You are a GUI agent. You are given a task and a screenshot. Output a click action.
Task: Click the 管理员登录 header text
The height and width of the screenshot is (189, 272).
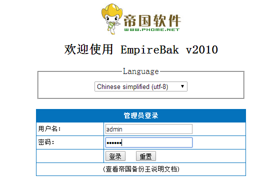(x=141, y=115)
